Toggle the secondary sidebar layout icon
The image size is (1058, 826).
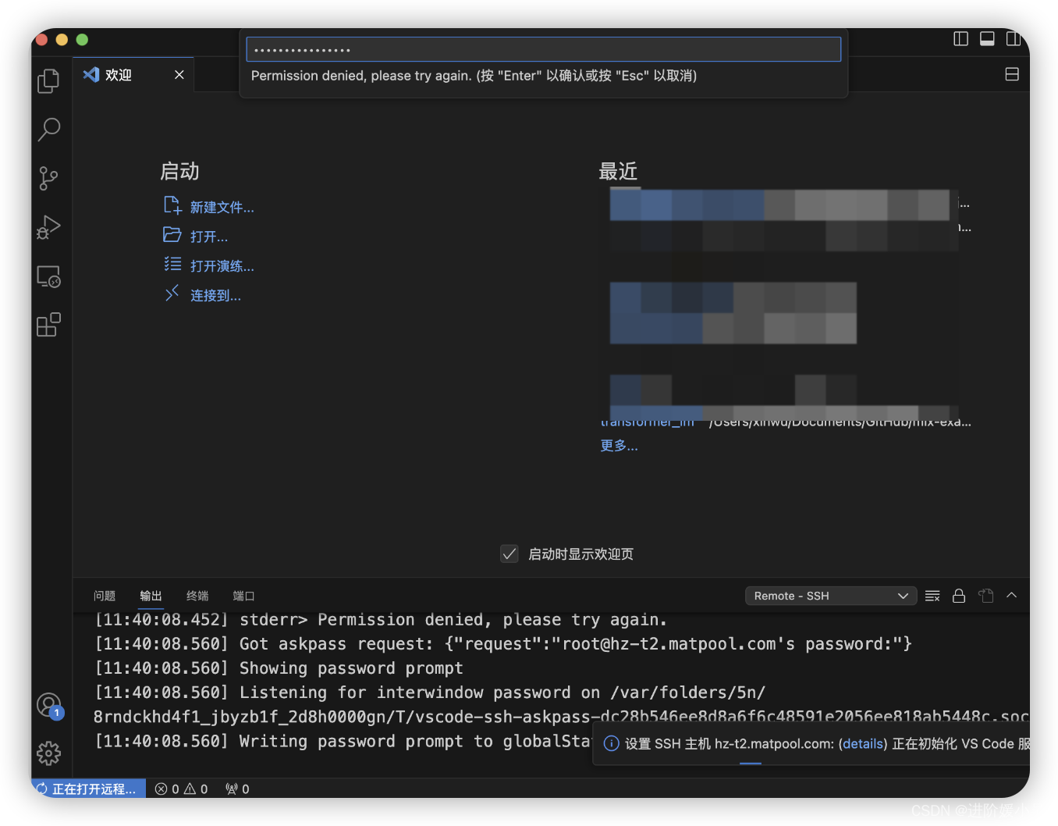point(1014,39)
